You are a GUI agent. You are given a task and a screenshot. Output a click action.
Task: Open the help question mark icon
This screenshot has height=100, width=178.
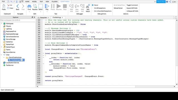coord(167,2)
